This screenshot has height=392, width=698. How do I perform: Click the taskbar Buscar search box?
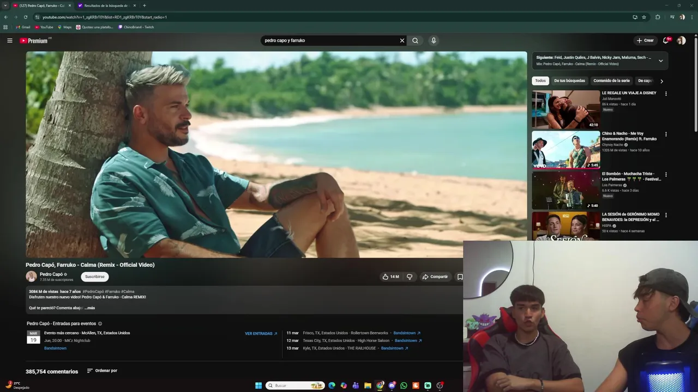295,385
